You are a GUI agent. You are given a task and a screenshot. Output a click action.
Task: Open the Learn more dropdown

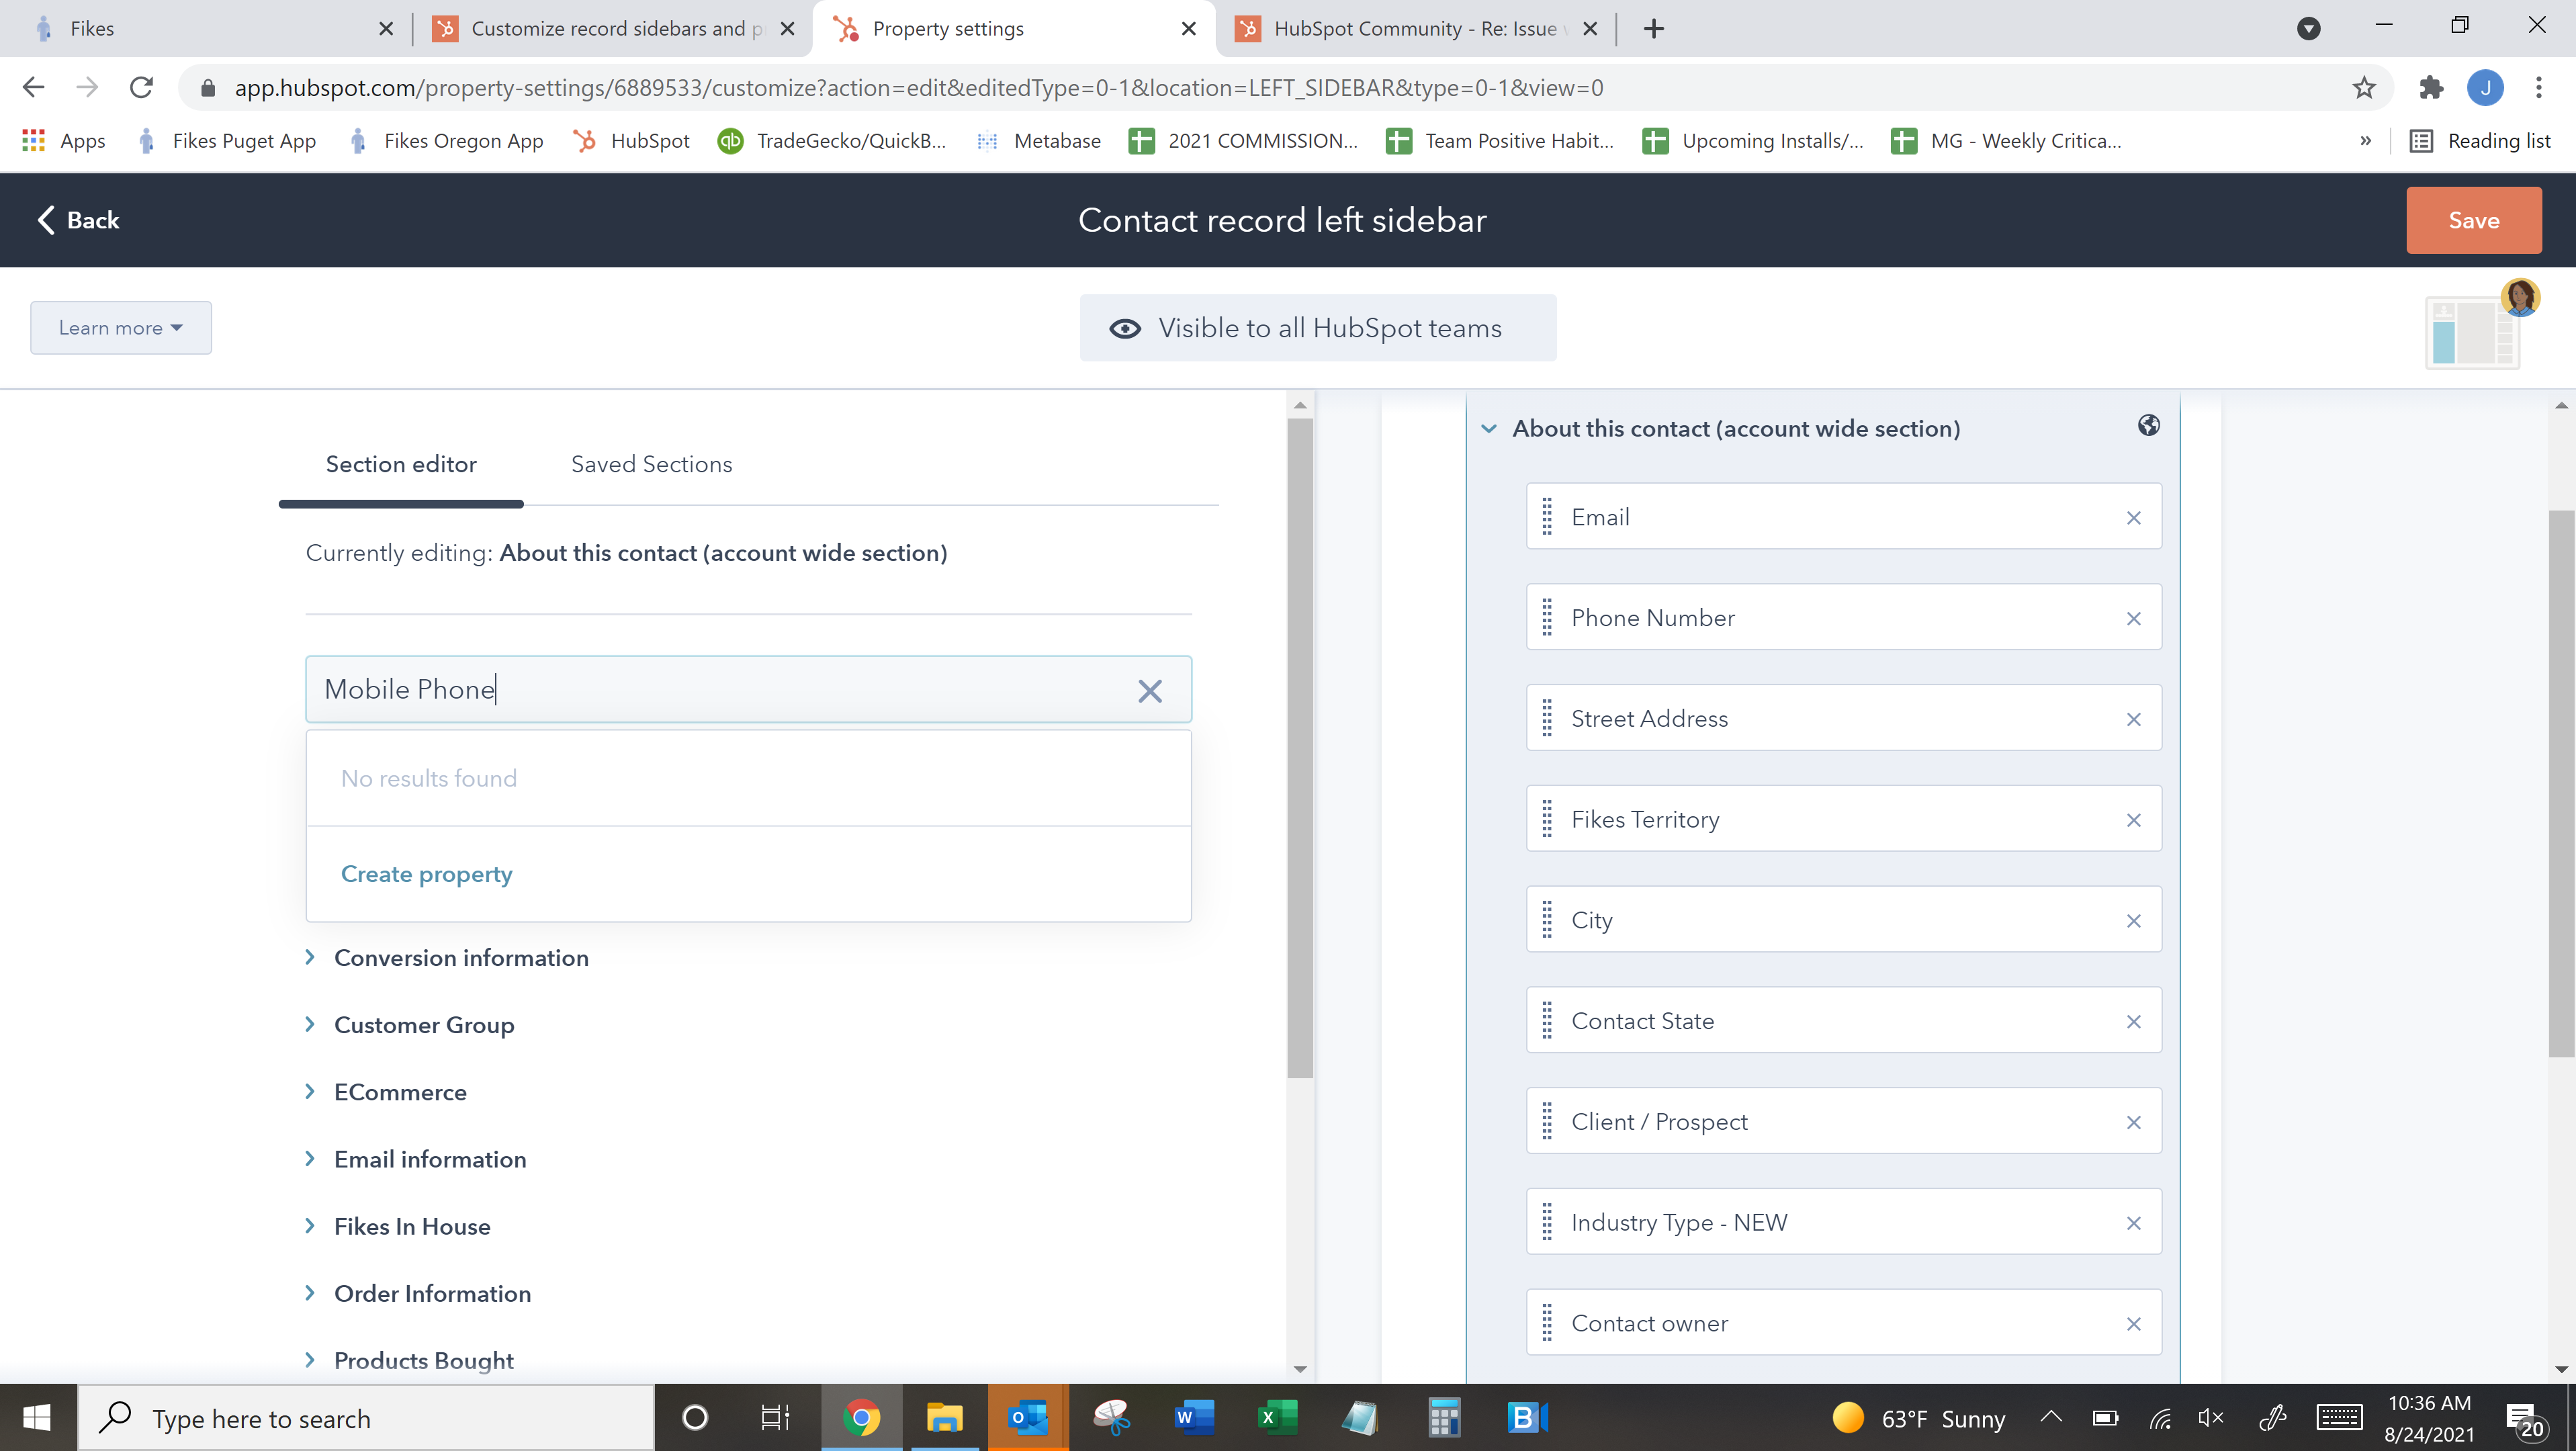[x=120, y=327]
